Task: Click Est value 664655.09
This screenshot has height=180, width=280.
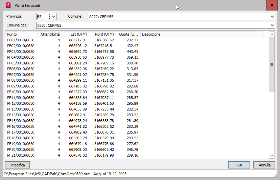Action: pyautogui.click(x=78, y=109)
